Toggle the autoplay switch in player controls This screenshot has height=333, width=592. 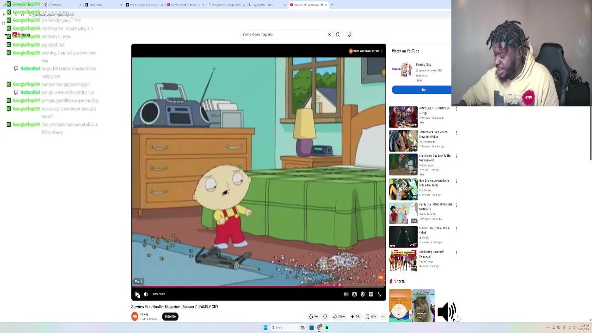coord(346,294)
